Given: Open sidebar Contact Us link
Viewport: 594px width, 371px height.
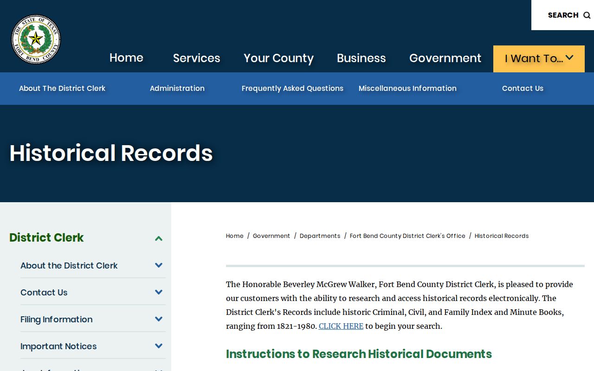Looking at the screenshot, I should 44,292.
